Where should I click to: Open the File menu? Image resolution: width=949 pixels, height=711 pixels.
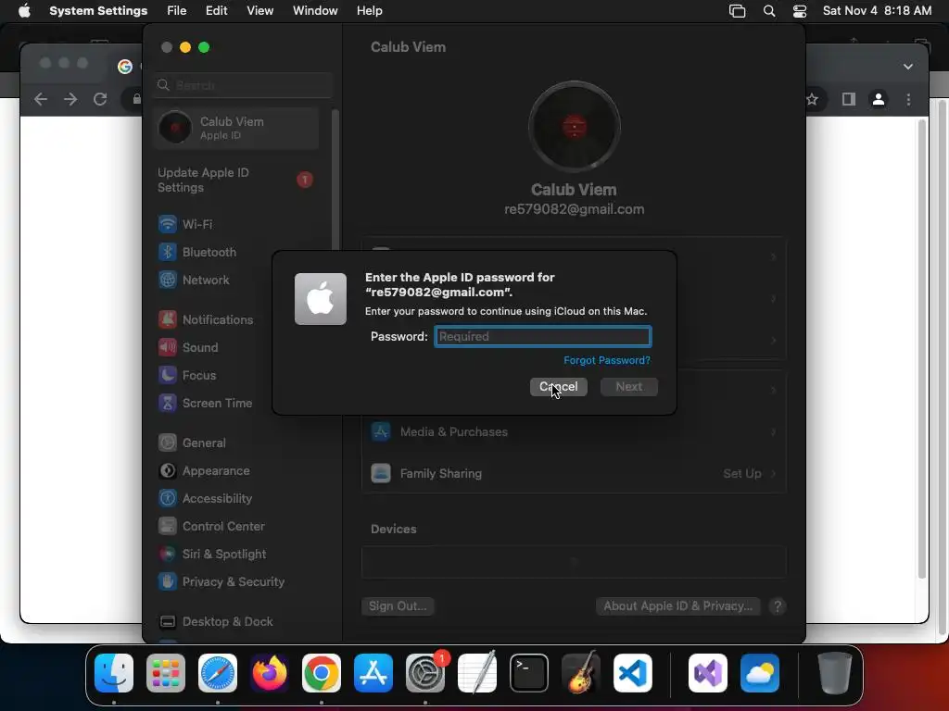[x=177, y=11]
